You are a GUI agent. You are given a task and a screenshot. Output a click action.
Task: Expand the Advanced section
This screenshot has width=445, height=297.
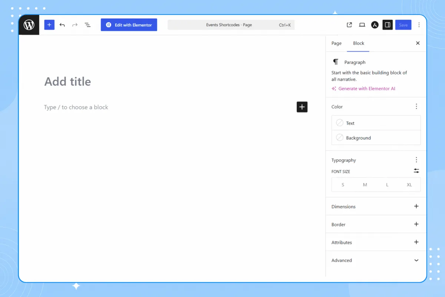pos(376,260)
